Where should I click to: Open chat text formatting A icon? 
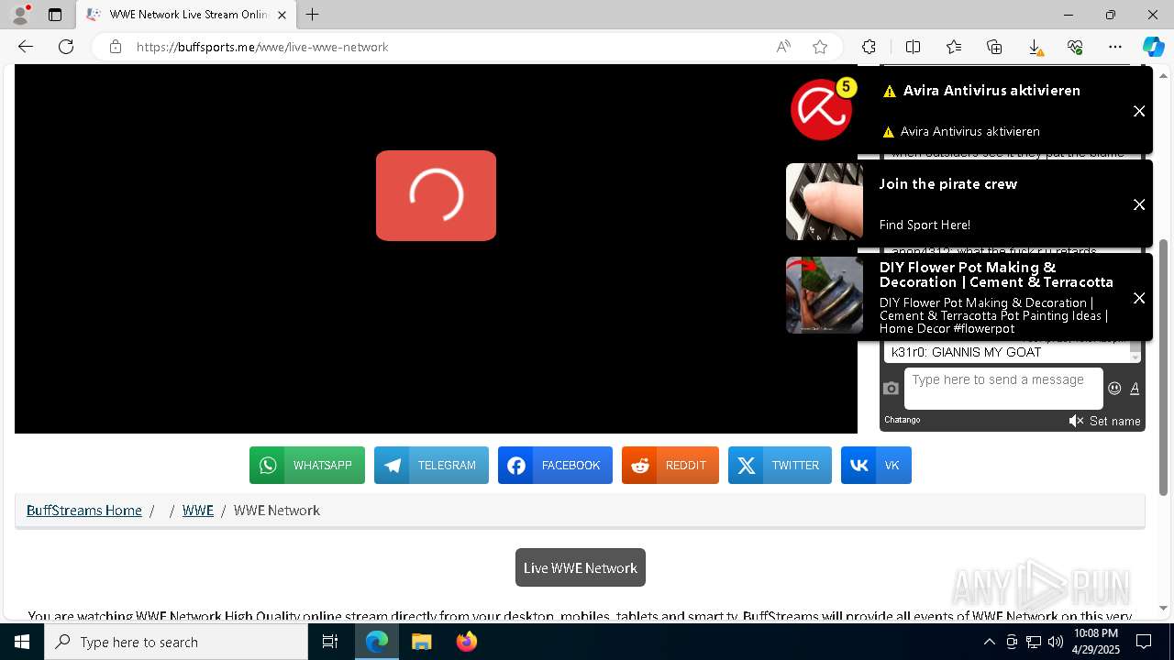point(1135,389)
